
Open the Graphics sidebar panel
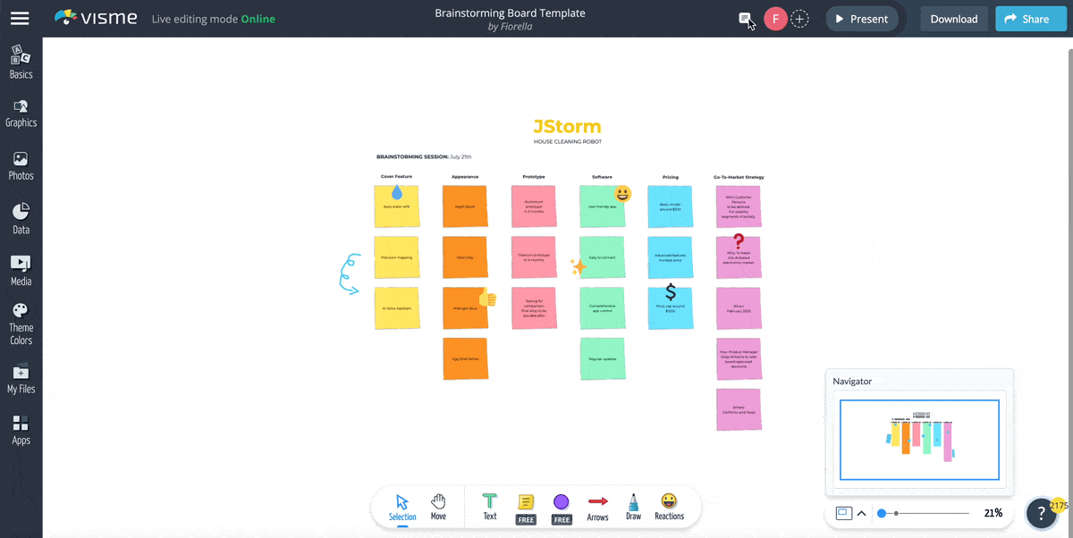pos(21,113)
